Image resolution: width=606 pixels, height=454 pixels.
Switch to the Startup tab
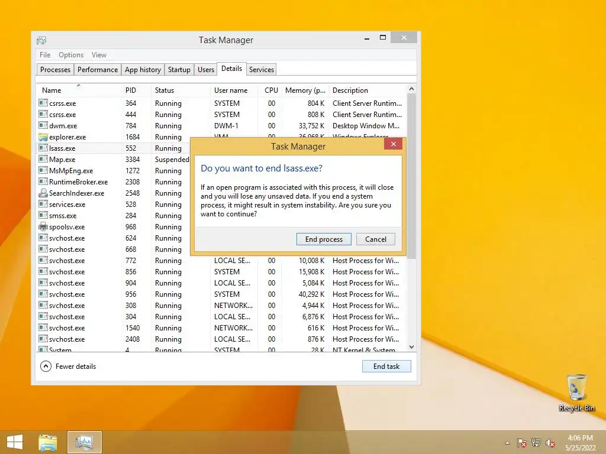point(179,70)
